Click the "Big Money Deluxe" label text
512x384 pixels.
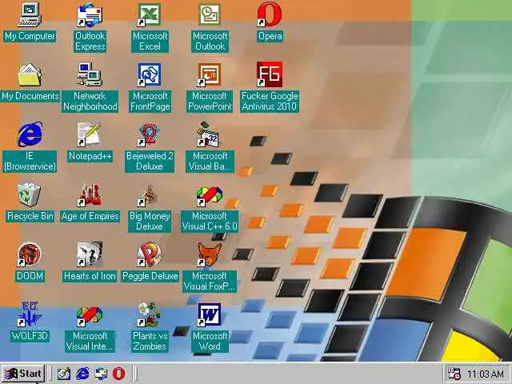(x=150, y=222)
